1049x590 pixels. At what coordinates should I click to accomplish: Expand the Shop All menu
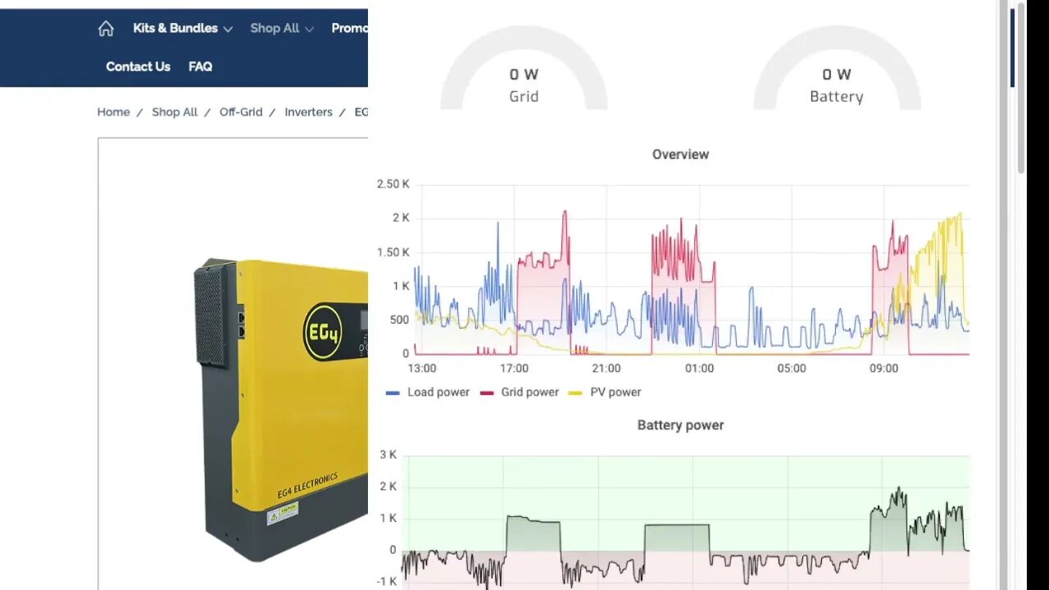282,28
